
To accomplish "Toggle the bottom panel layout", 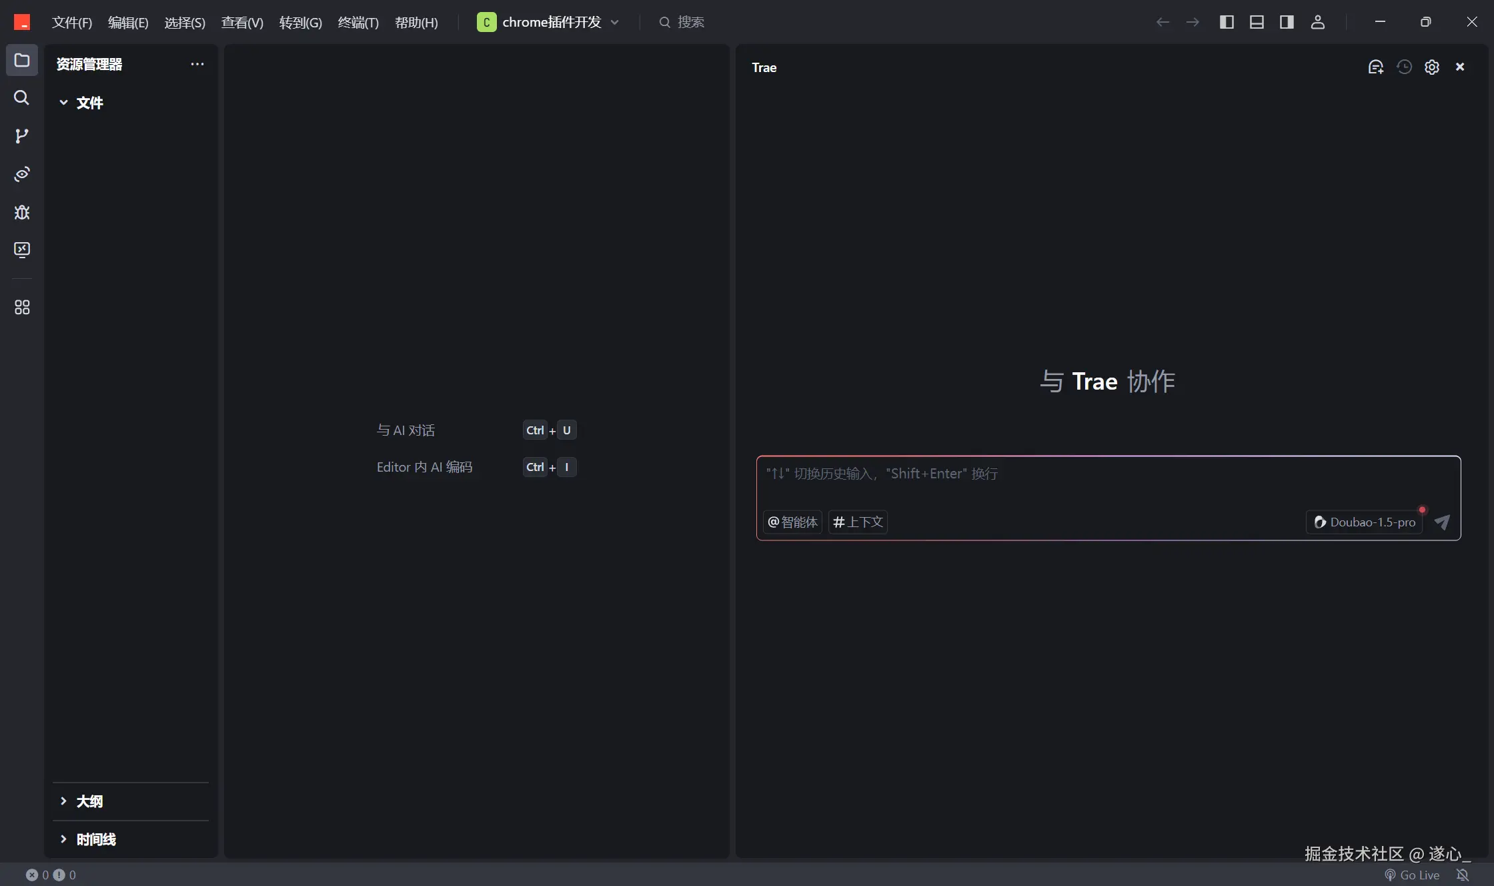I will [1257, 22].
